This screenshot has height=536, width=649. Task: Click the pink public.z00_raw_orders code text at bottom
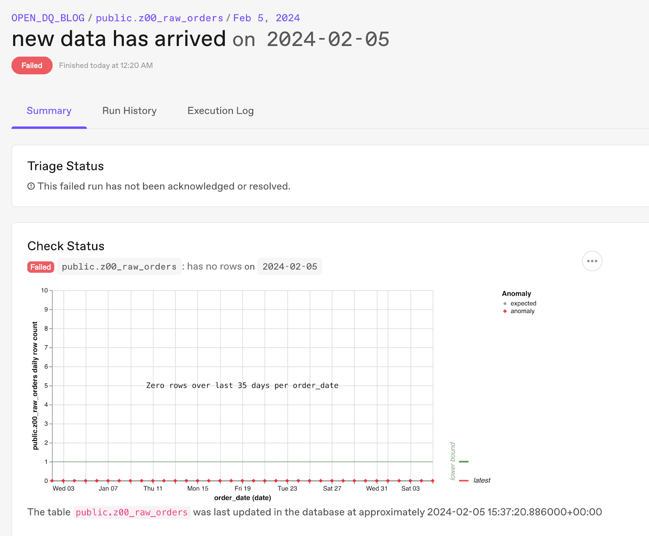pyautogui.click(x=132, y=512)
